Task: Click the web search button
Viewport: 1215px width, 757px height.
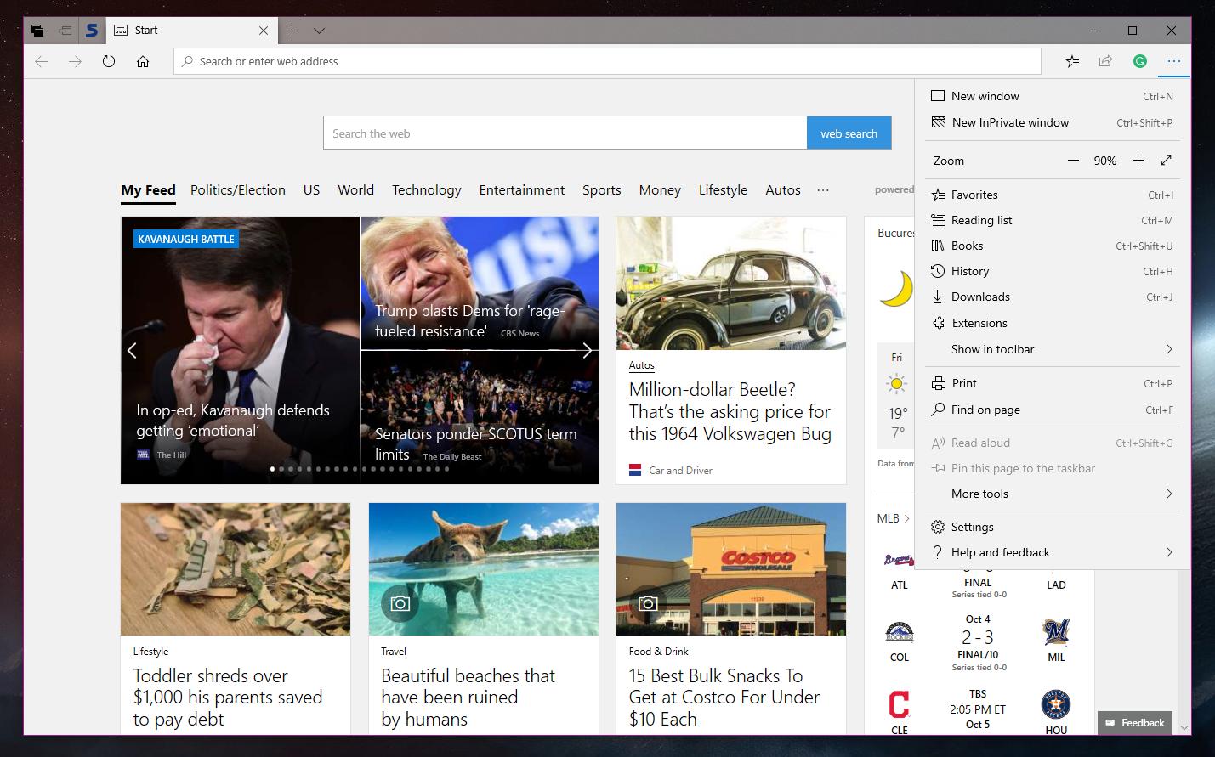Action: click(849, 133)
